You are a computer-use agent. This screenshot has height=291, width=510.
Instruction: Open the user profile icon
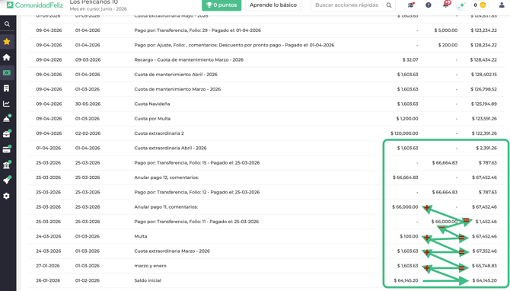502,5
